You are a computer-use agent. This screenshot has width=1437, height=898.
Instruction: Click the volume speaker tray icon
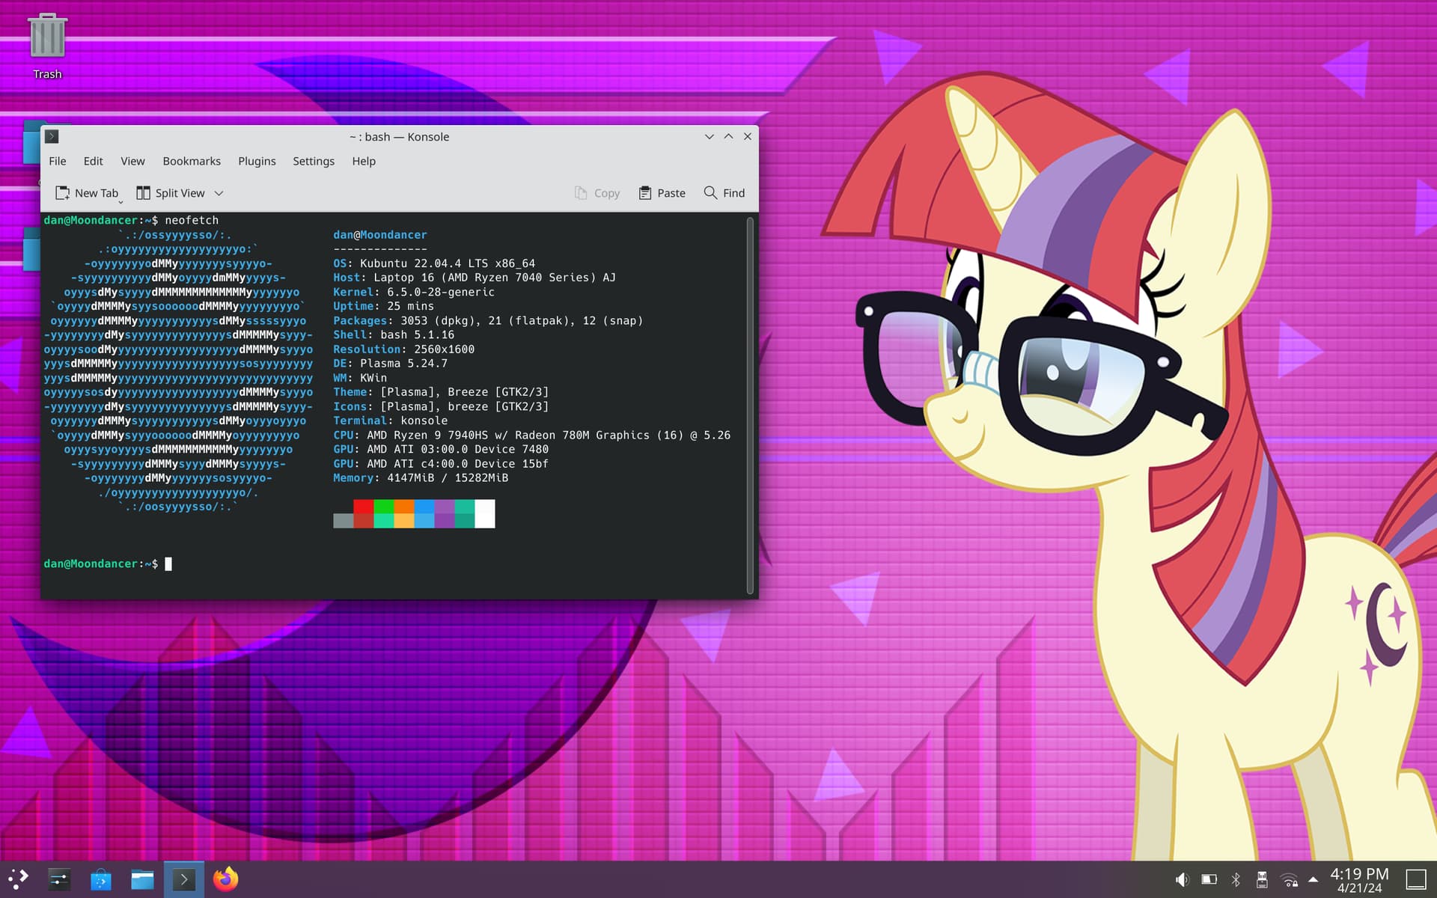click(x=1182, y=880)
